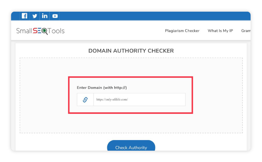Select the partially visible Gram... menu item
This screenshot has width=262, height=162.
point(246,31)
